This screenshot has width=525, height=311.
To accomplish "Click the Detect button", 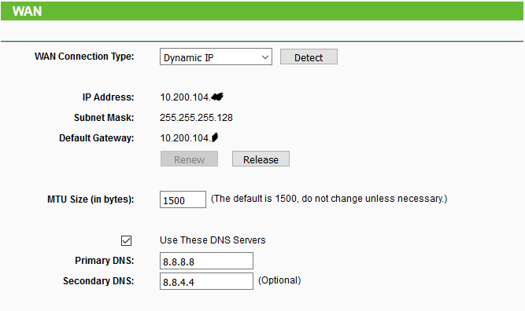I will pyautogui.click(x=309, y=57).
